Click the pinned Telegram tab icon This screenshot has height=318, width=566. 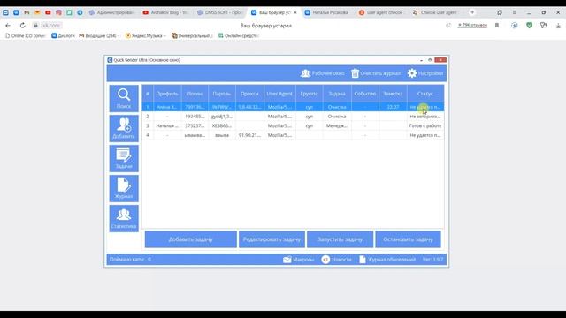click(80, 12)
